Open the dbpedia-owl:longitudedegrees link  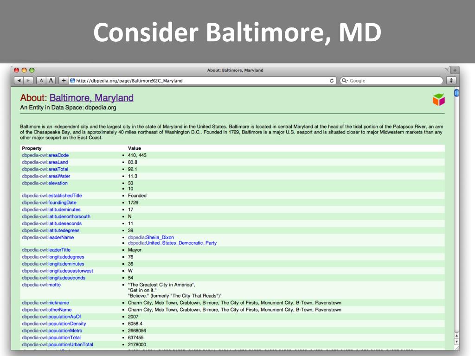point(53,257)
